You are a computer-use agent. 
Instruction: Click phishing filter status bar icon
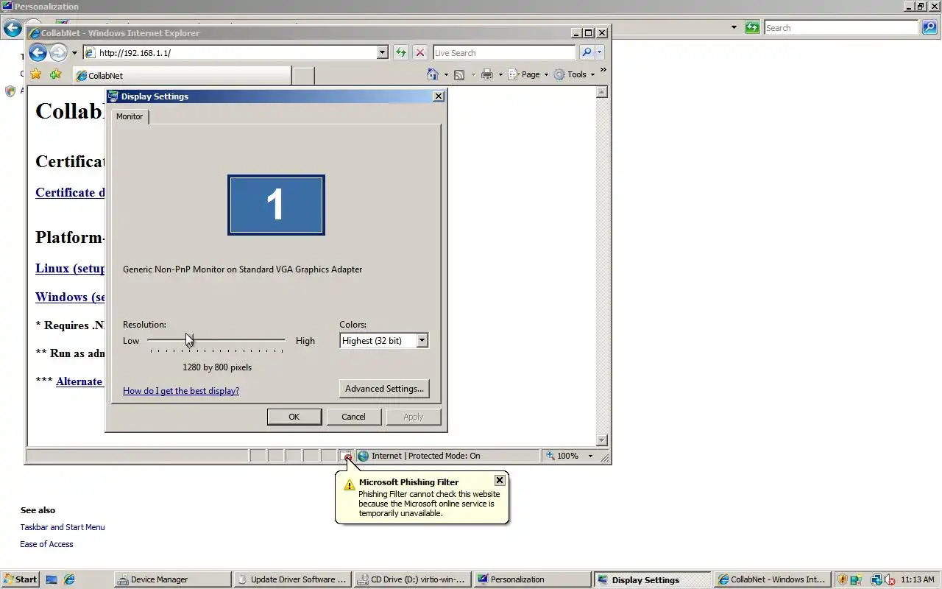click(347, 456)
